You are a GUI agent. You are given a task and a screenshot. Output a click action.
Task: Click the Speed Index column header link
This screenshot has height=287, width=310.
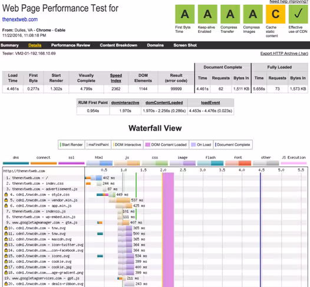tap(116, 78)
